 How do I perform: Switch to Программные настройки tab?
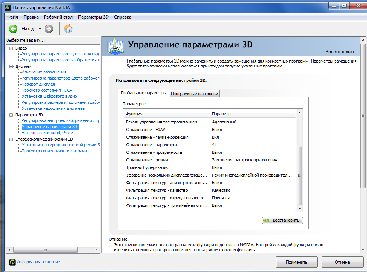click(194, 94)
